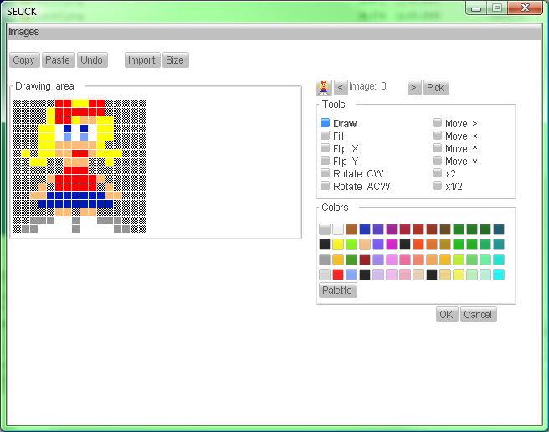Click the Pick button
549x432 pixels.
point(436,88)
